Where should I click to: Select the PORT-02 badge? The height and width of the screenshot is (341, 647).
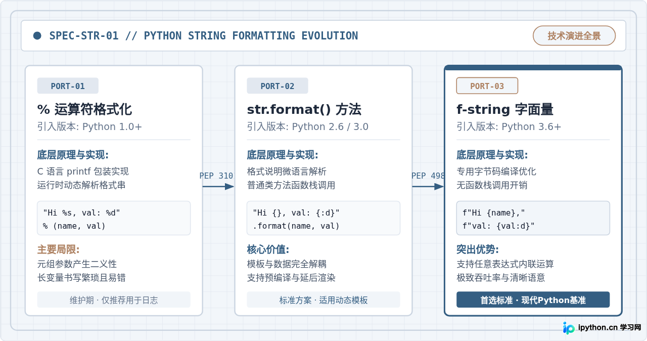tap(278, 86)
